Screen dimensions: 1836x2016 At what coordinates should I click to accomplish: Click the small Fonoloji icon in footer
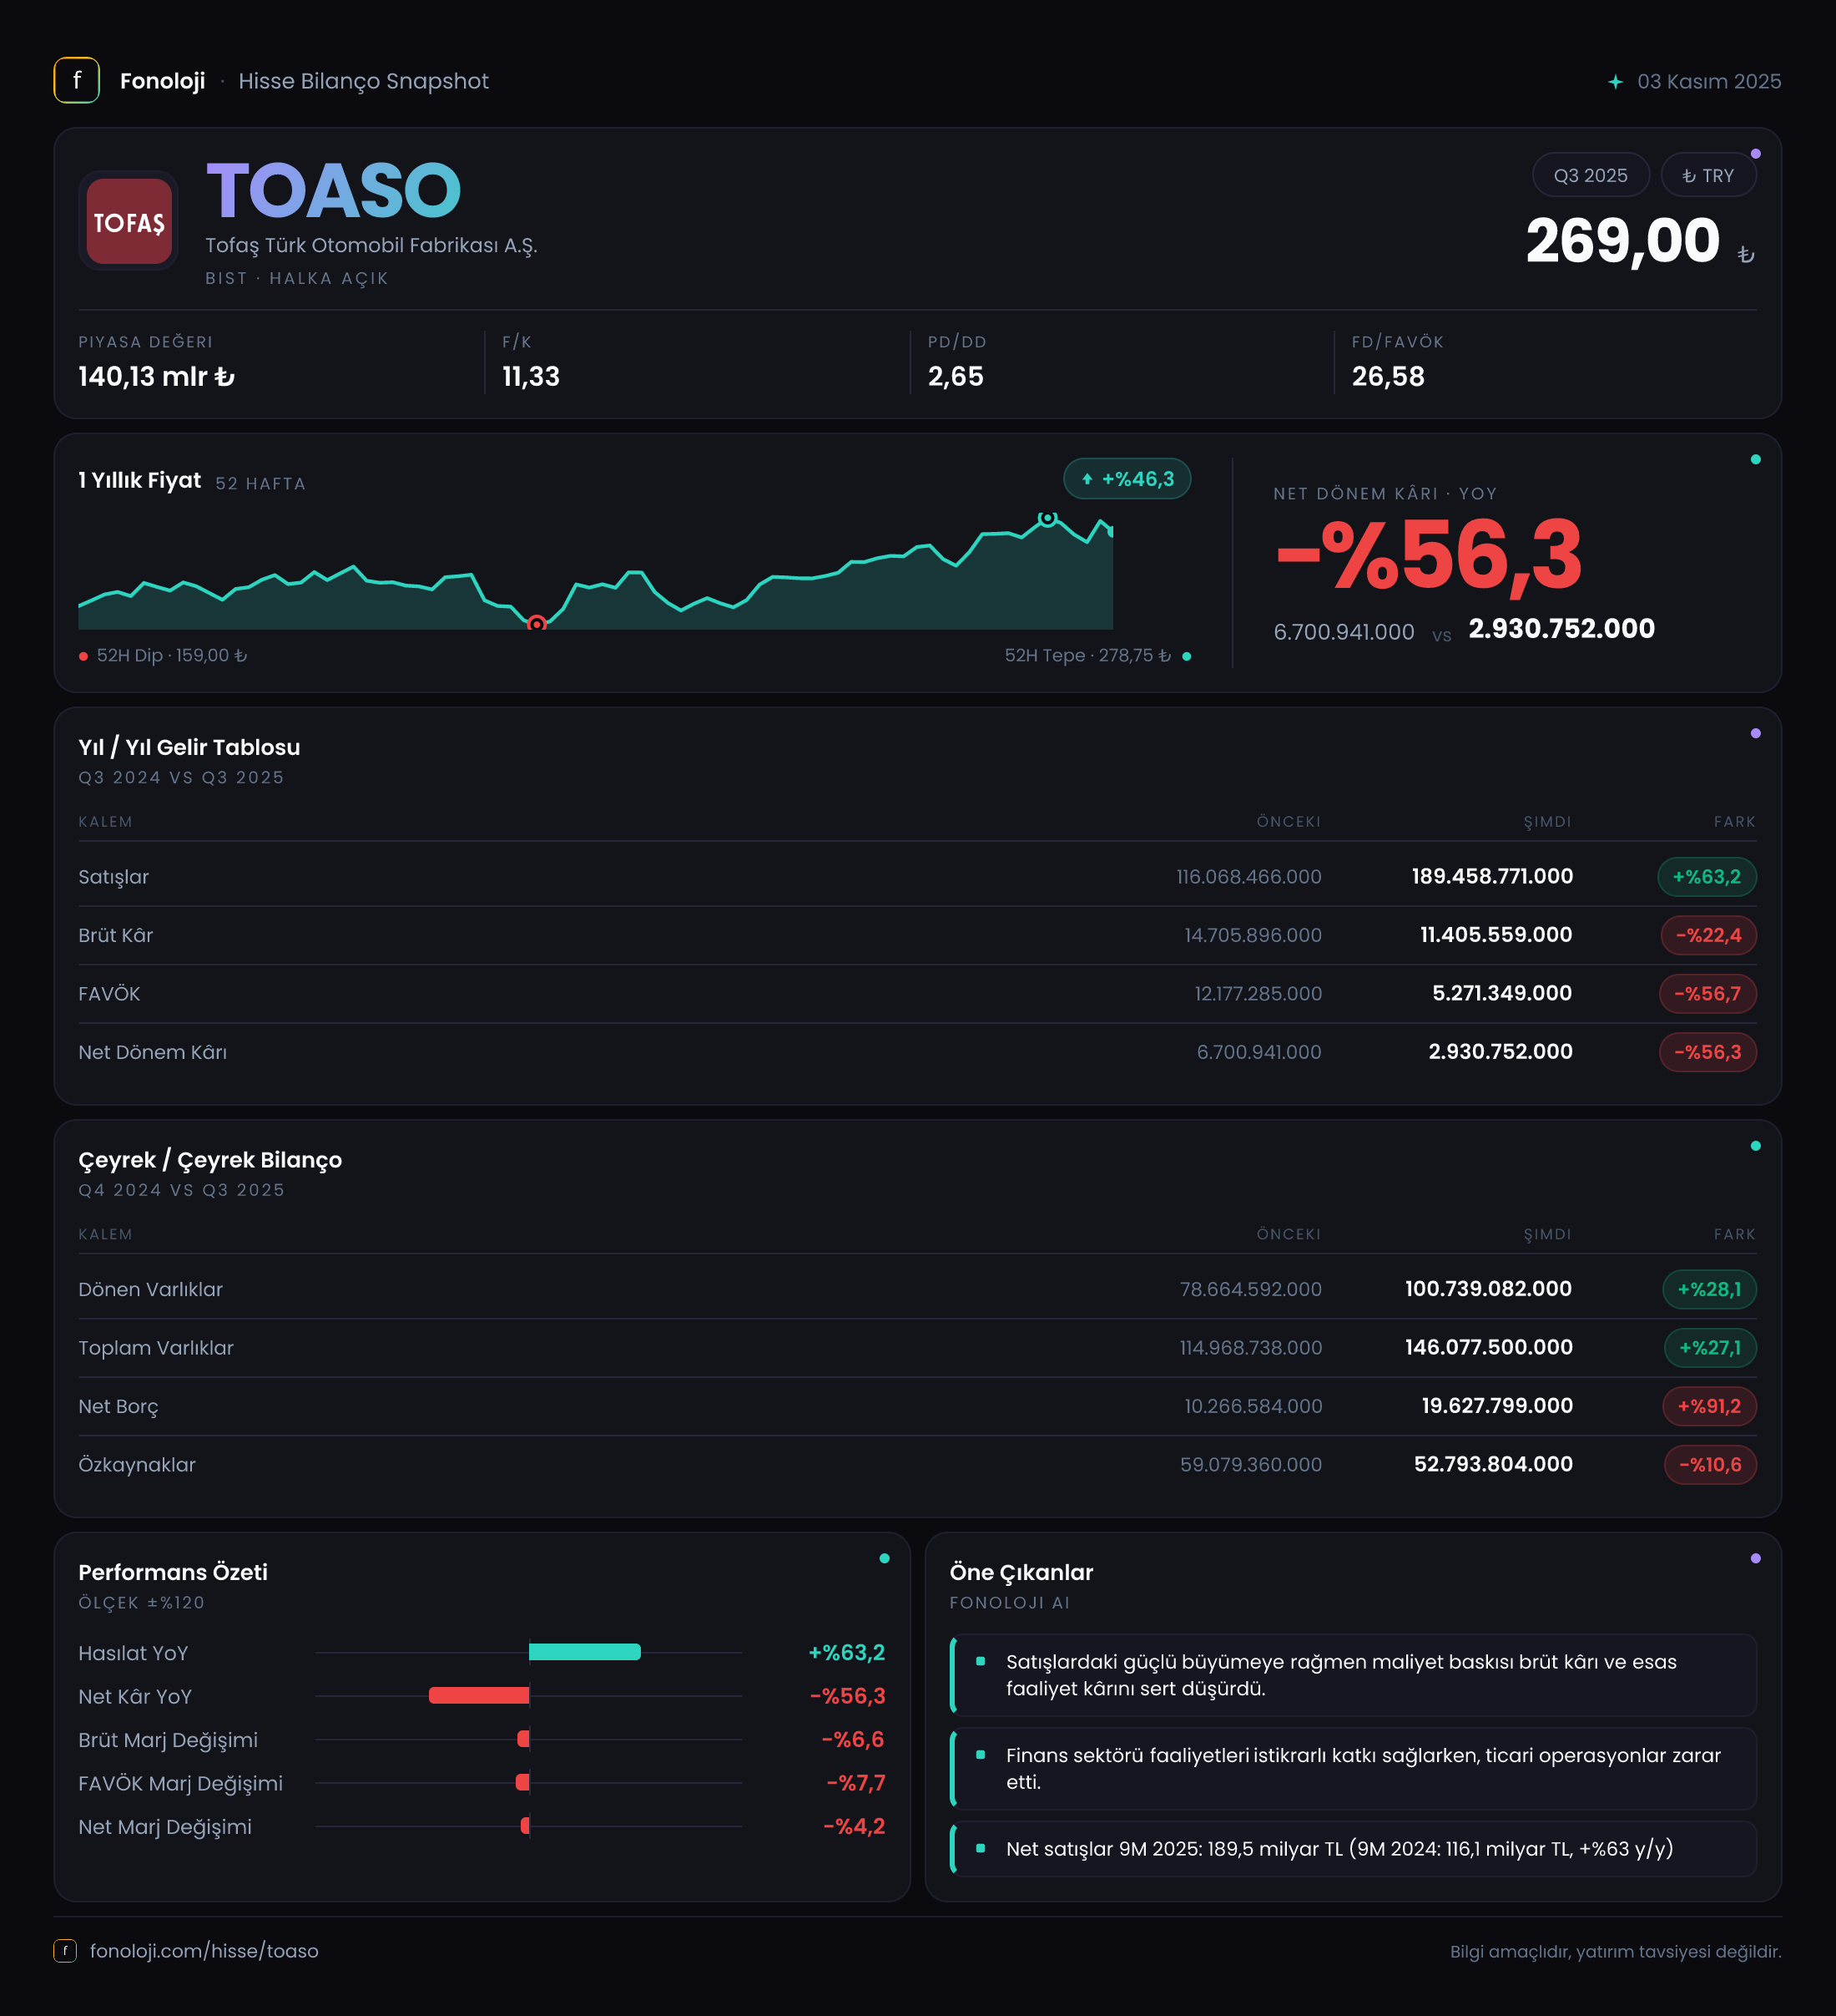(x=65, y=1950)
